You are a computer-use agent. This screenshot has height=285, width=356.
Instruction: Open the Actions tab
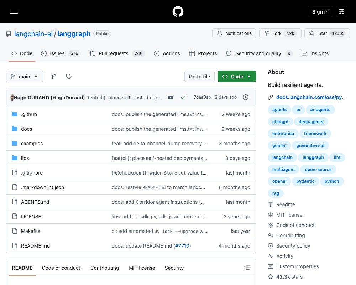(x=167, y=53)
